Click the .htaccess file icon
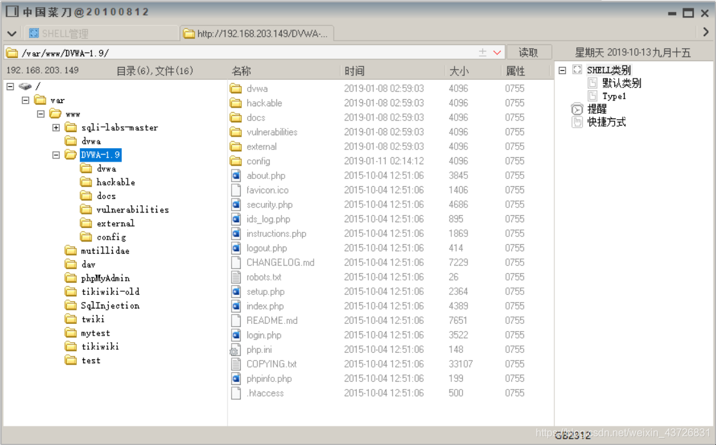This screenshot has width=716, height=445. click(x=236, y=393)
